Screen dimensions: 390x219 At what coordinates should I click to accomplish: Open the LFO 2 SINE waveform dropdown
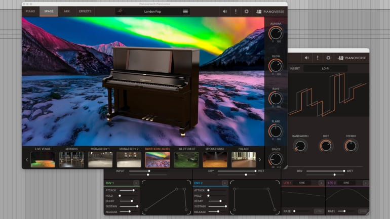pyautogui.click(x=346, y=183)
